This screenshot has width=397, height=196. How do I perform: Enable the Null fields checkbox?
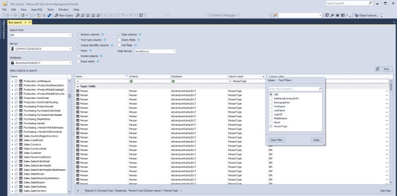[x=119, y=45]
